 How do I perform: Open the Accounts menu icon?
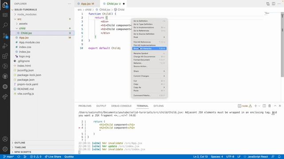pyautogui.click(x=5, y=139)
